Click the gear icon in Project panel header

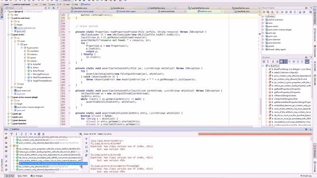click(x=53, y=8)
